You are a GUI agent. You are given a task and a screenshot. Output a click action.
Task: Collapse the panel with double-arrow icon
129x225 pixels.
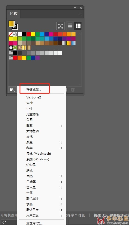point(75,8)
